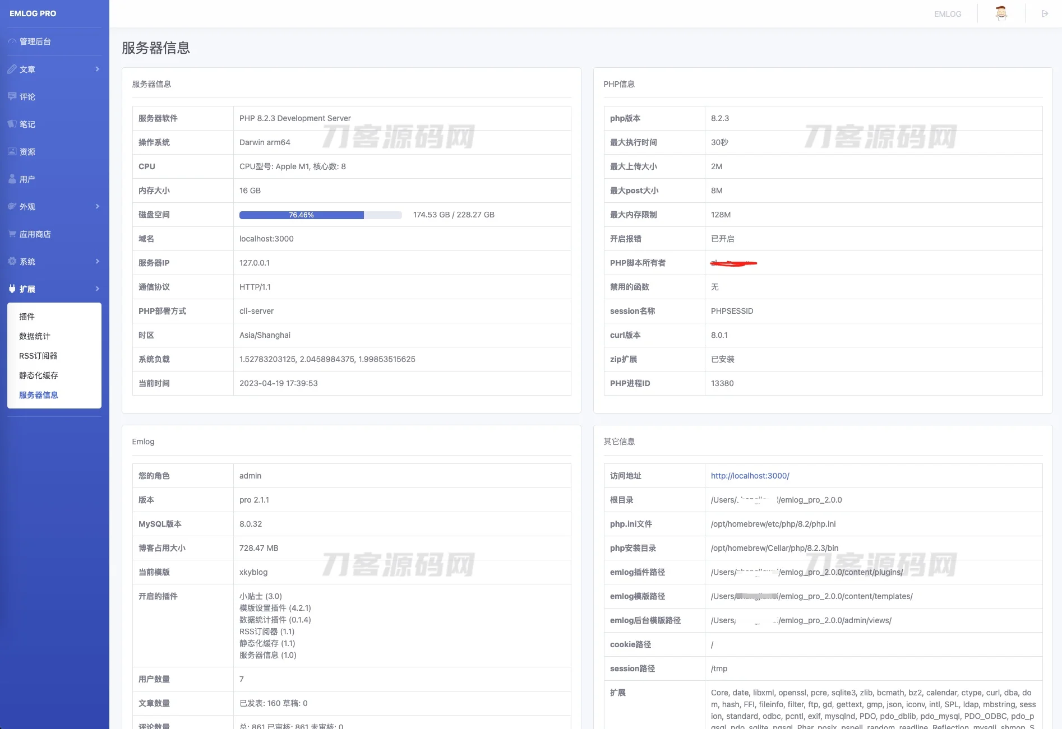The image size is (1062, 729).
Task: Go to 管理后台 dashboard via its icon
Action: [12, 41]
